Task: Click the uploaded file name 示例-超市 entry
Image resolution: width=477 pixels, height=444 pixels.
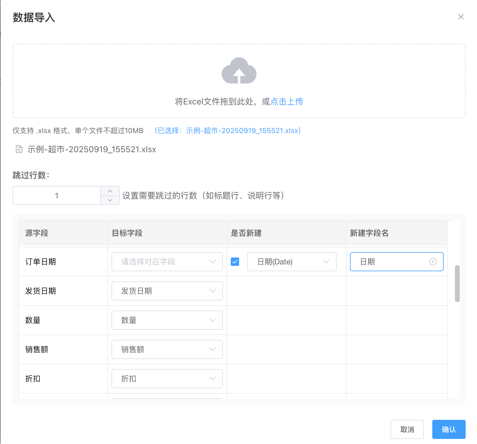Action: (92, 149)
